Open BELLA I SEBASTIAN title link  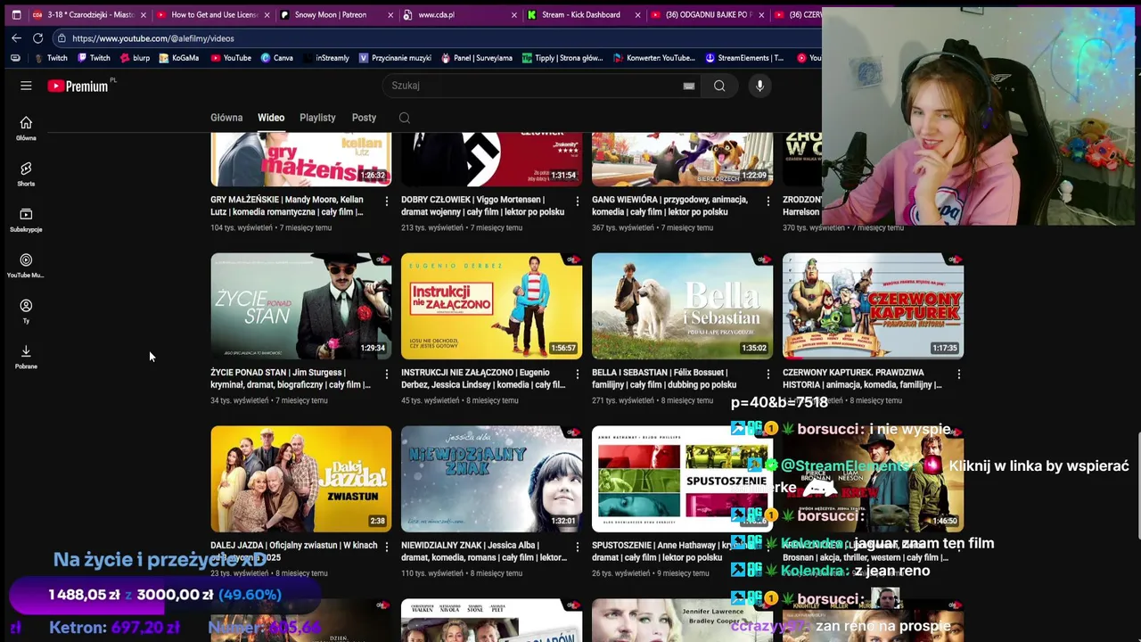664,379
